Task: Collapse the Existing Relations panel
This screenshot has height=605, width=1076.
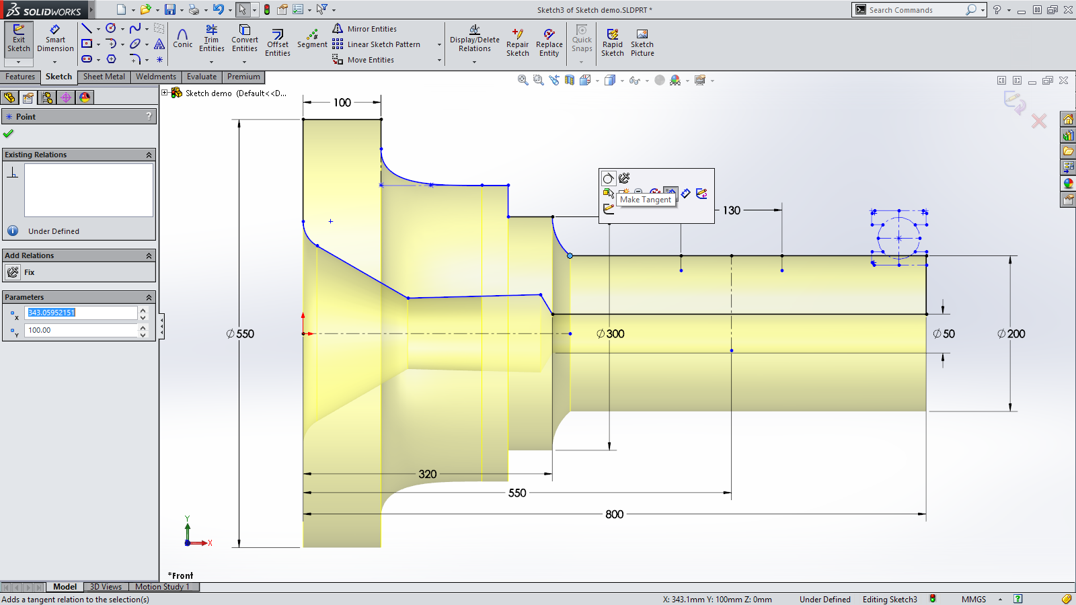Action: pos(149,154)
